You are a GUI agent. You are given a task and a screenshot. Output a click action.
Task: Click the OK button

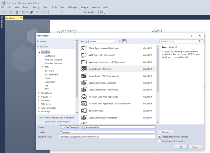coord(181,147)
